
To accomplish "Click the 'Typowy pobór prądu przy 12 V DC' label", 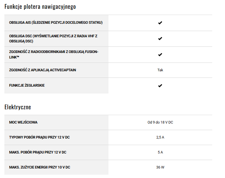I will click(x=39, y=137).
